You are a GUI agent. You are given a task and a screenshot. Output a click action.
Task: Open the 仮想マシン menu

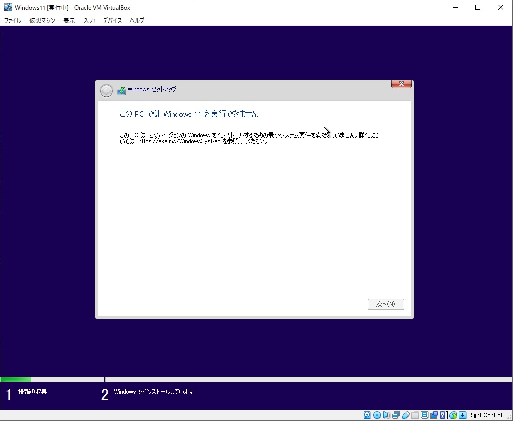[42, 20]
